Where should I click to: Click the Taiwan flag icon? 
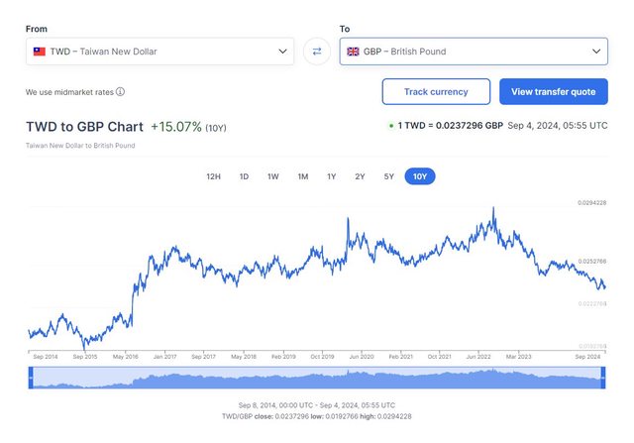(40, 52)
